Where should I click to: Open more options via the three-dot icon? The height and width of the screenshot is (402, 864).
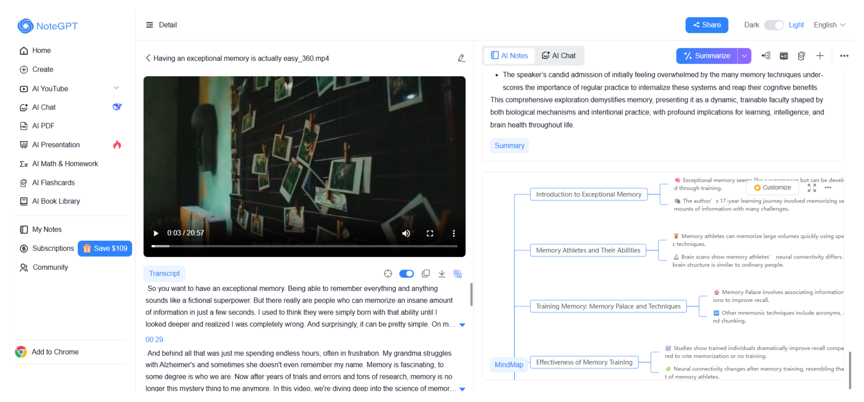844,56
